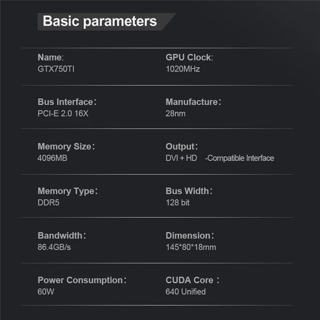Click the Memory Size label
320x320 pixels.
point(66,146)
